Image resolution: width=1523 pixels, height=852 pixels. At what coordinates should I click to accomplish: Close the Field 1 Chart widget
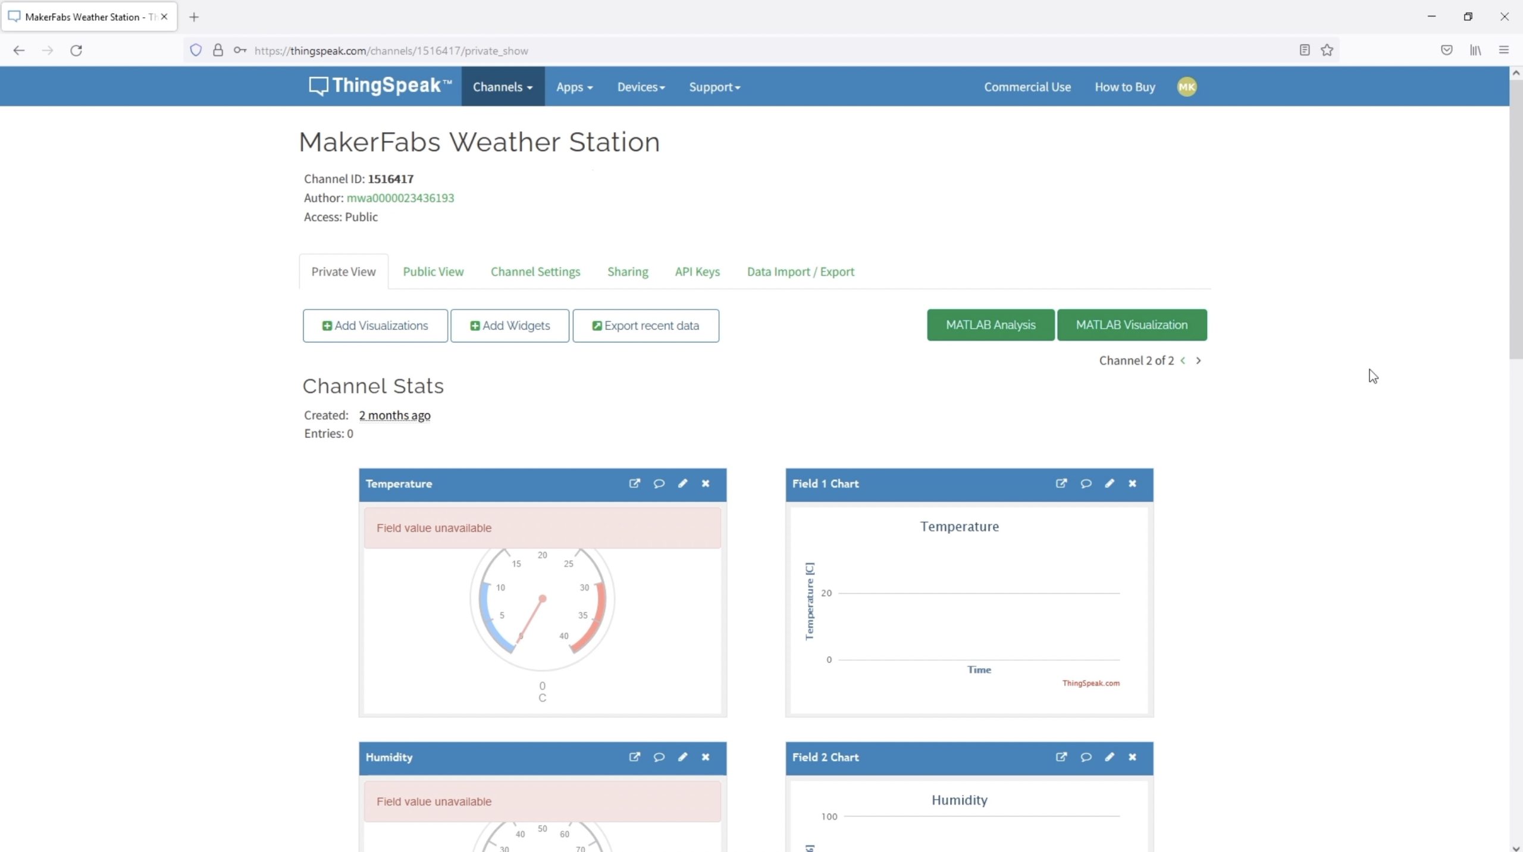click(x=1132, y=483)
